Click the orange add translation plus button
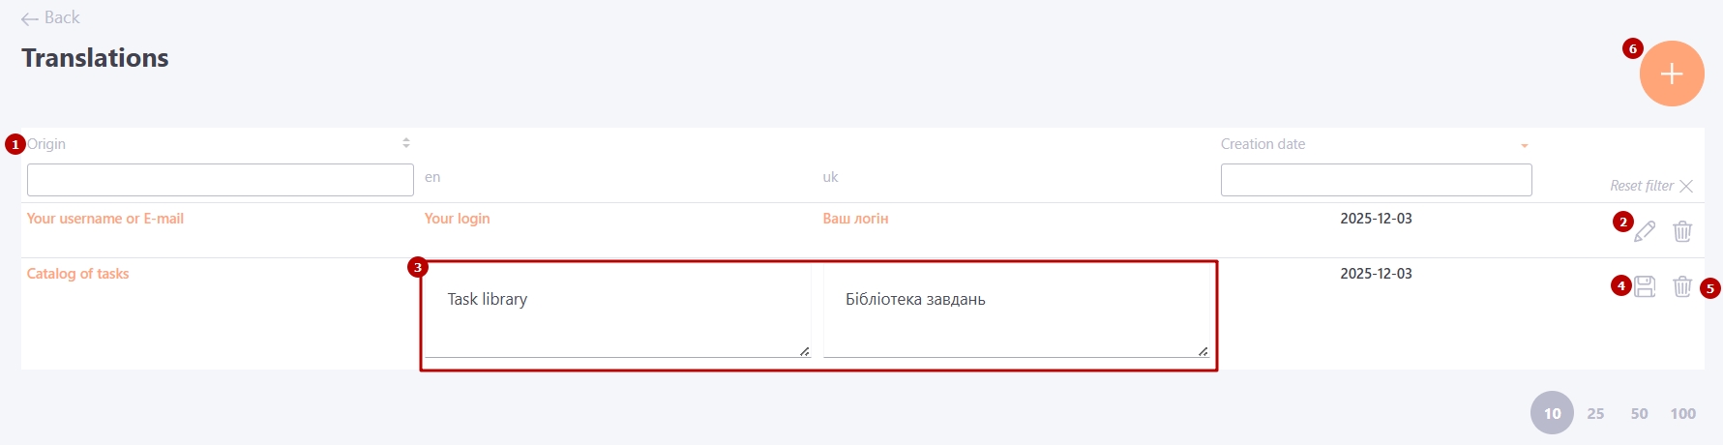This screenshot has width=1723, height=445. 1671,74
